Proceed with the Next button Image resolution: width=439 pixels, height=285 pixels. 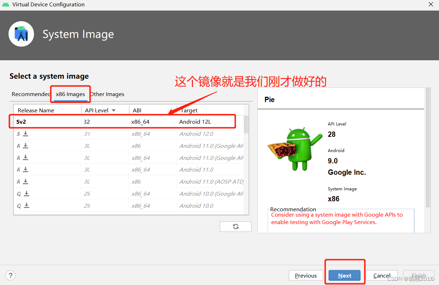point(344,275)
